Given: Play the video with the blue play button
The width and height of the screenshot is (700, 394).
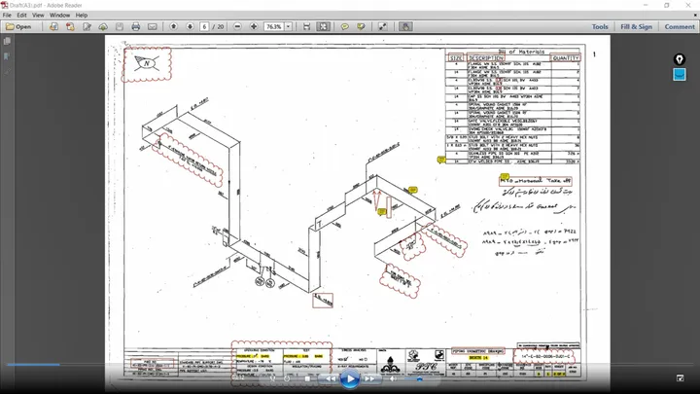Looking at the screenshot, I should coord(350,378).
